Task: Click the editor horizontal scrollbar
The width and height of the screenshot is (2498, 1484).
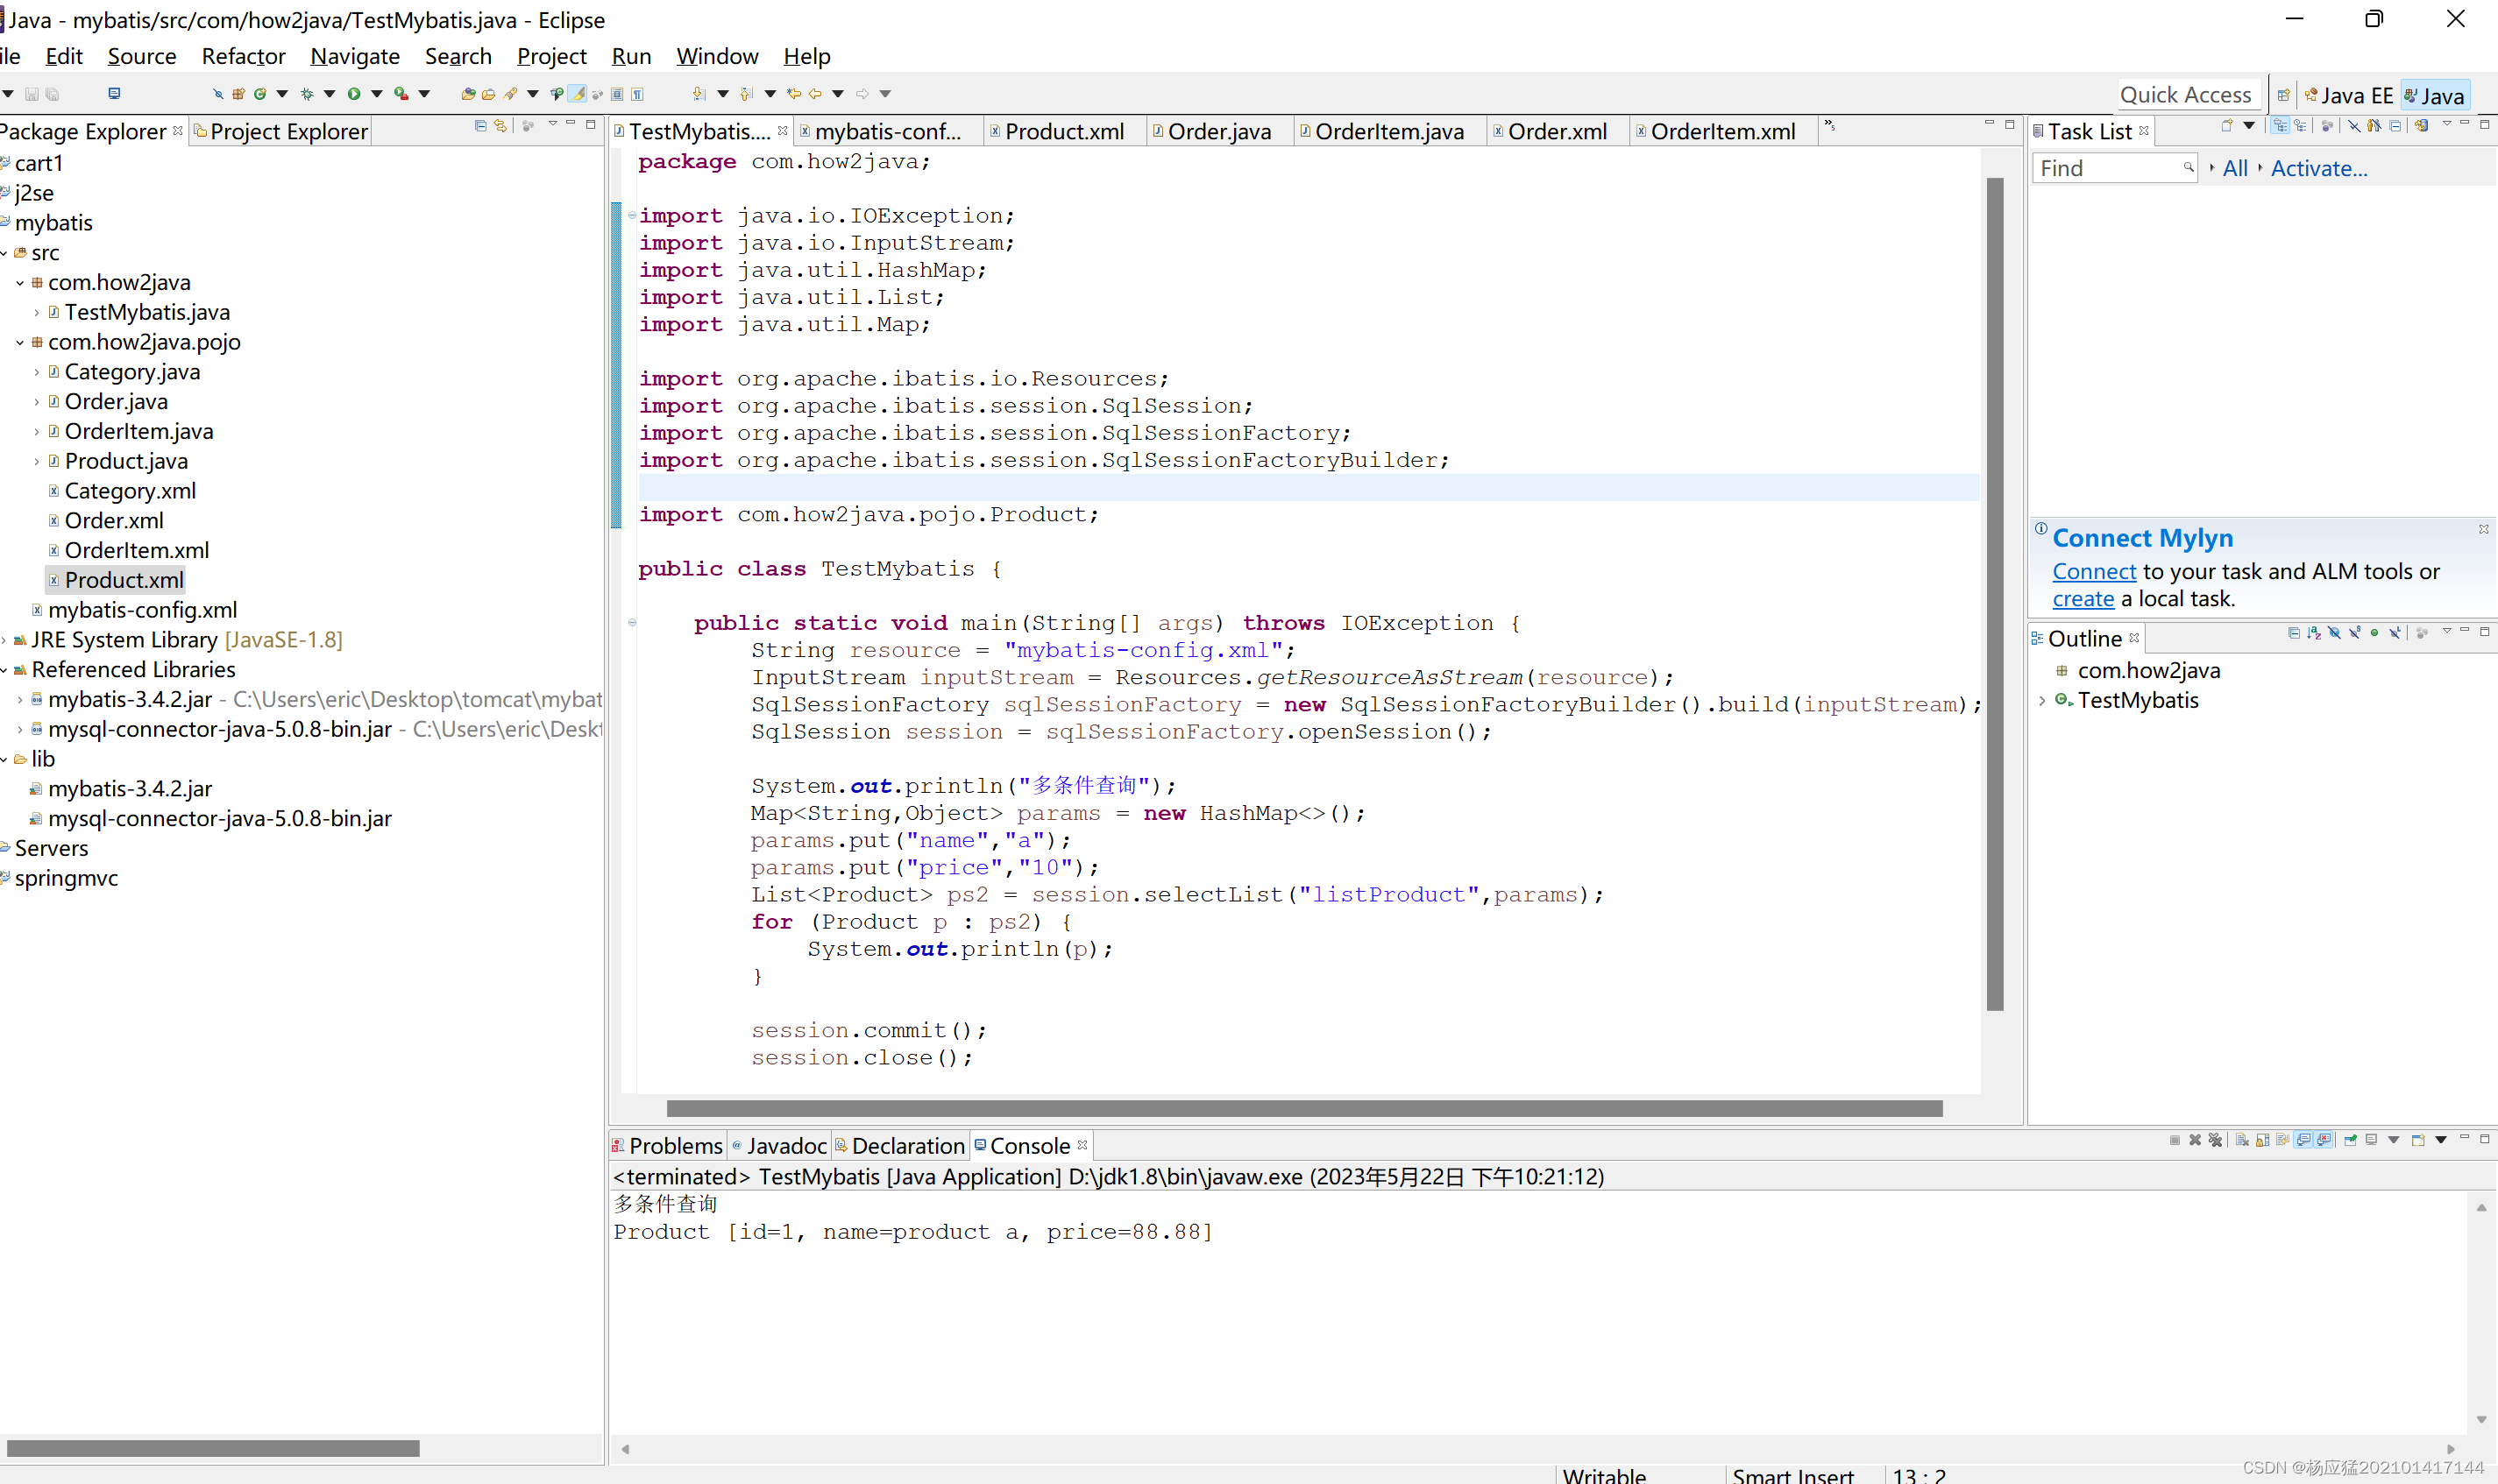Action: click(1303, 1108)
